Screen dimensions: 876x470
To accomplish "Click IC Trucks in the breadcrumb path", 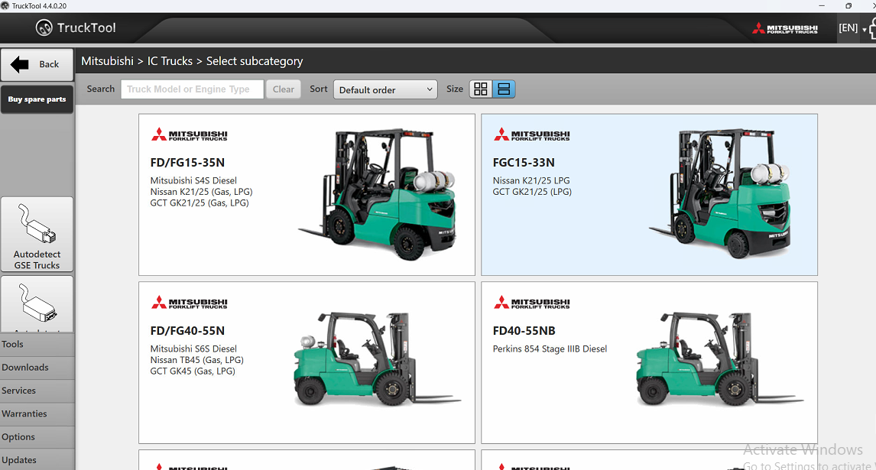I will tap(170, 61).
